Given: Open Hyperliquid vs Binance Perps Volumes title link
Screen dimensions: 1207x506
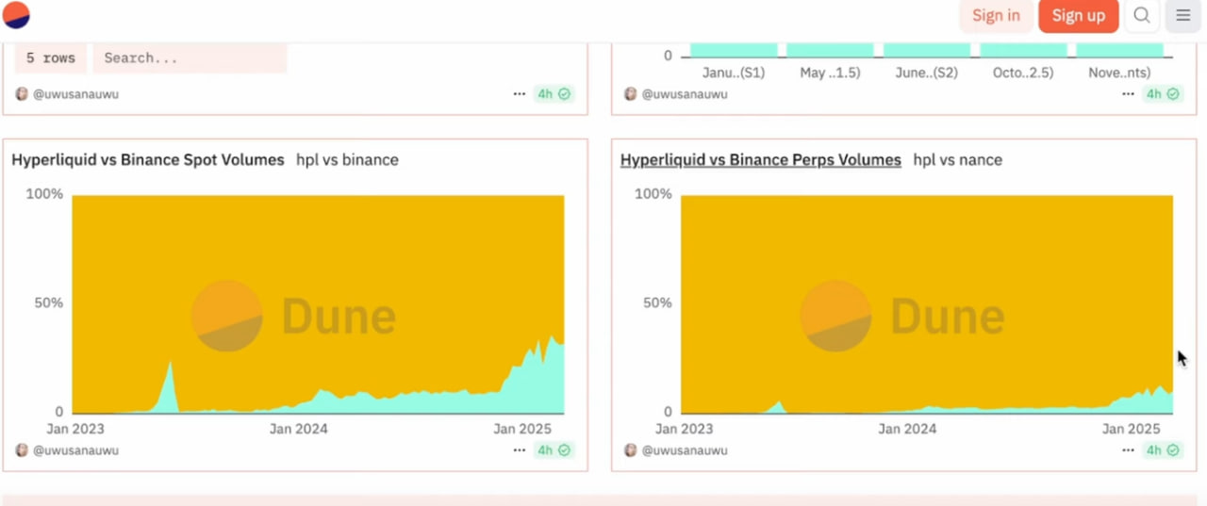Looking at the screenshot, I should 760,160.
